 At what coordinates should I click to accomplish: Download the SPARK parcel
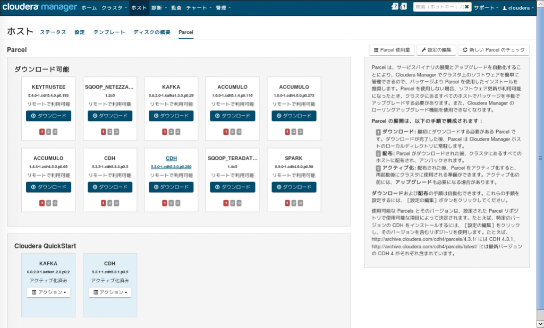[294, 187]
